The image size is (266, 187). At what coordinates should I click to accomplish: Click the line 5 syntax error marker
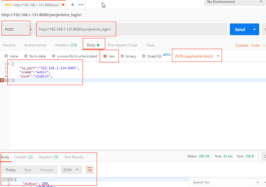point(2,80)
